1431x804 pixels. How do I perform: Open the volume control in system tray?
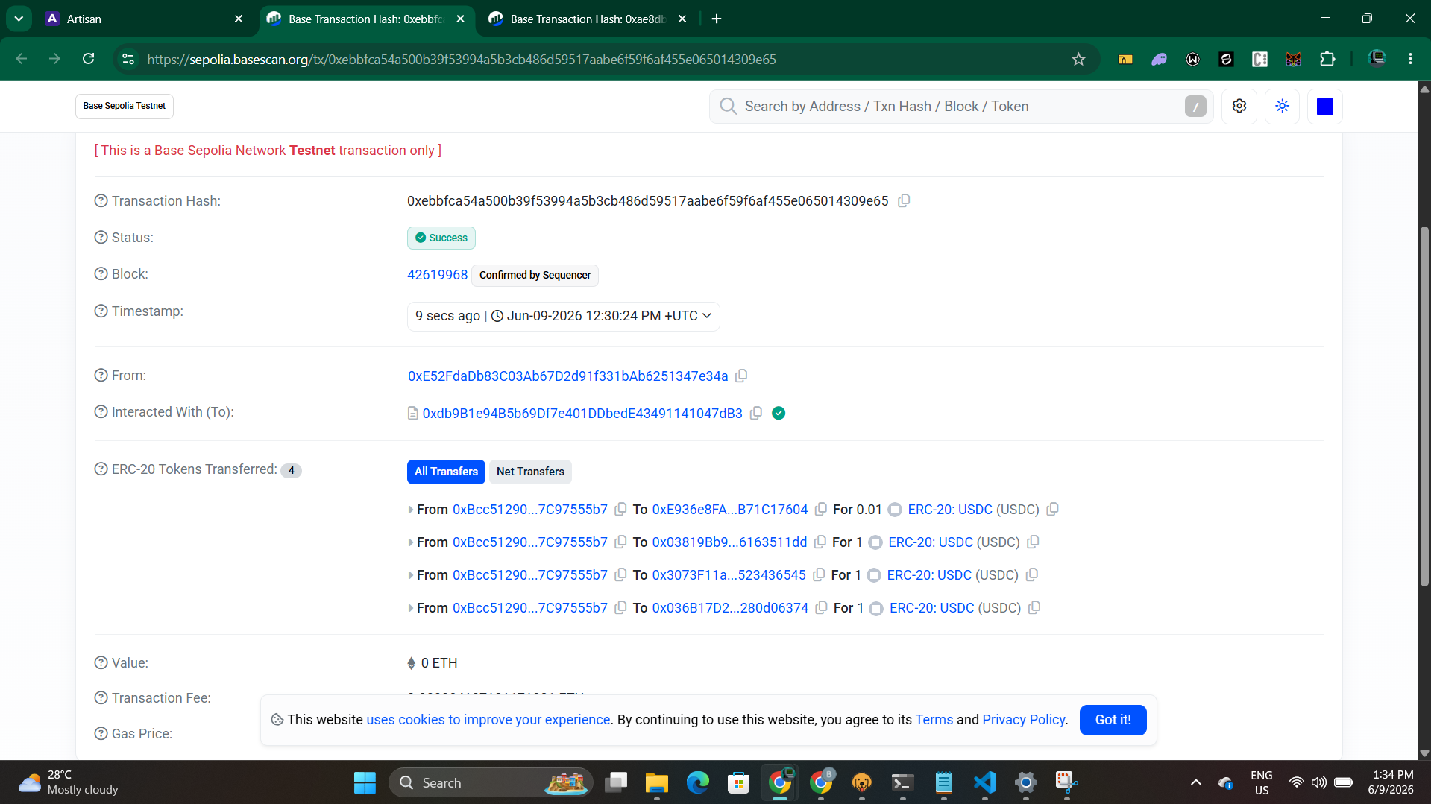tap(1319, 782)
